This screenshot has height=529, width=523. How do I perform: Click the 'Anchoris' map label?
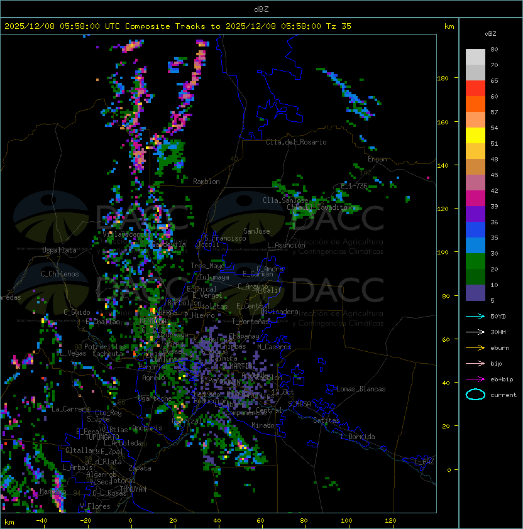(x=147, y=428)
